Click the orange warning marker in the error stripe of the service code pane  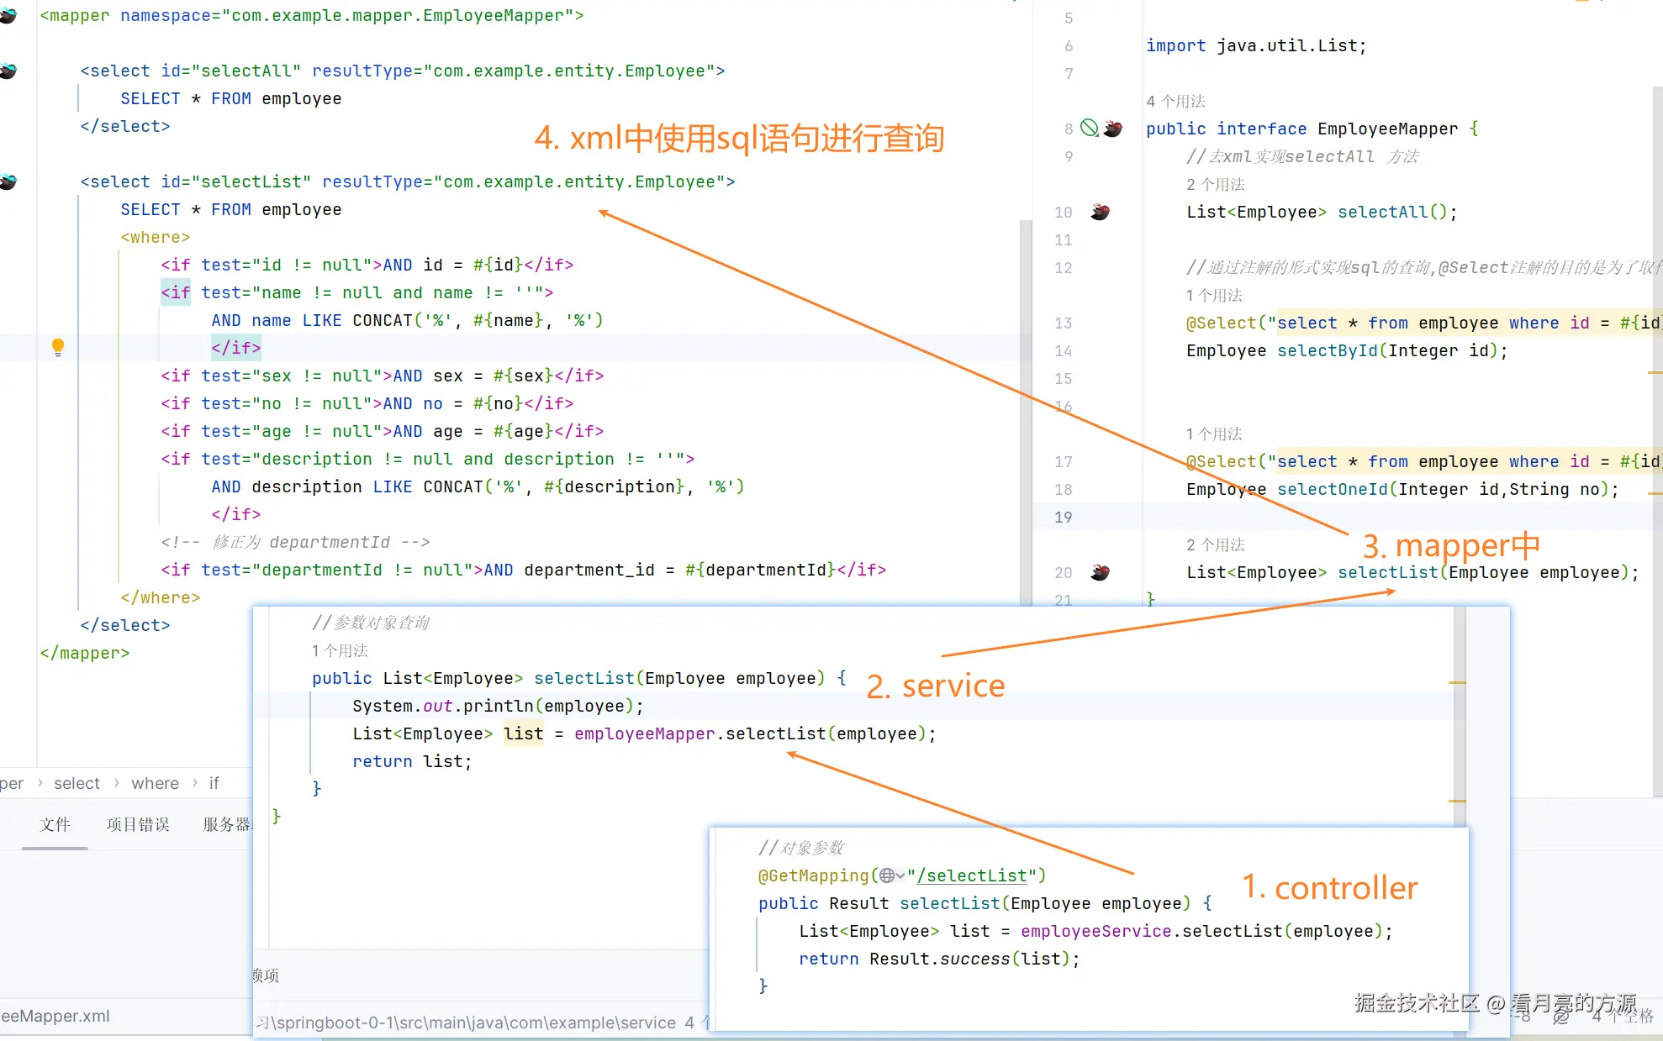pyautogui.click(x=1457, y=682)
